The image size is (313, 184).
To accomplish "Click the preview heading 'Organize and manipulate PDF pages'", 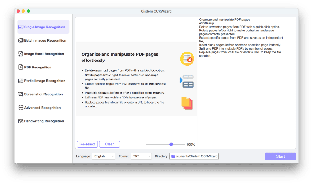I will tap(120, 54).
